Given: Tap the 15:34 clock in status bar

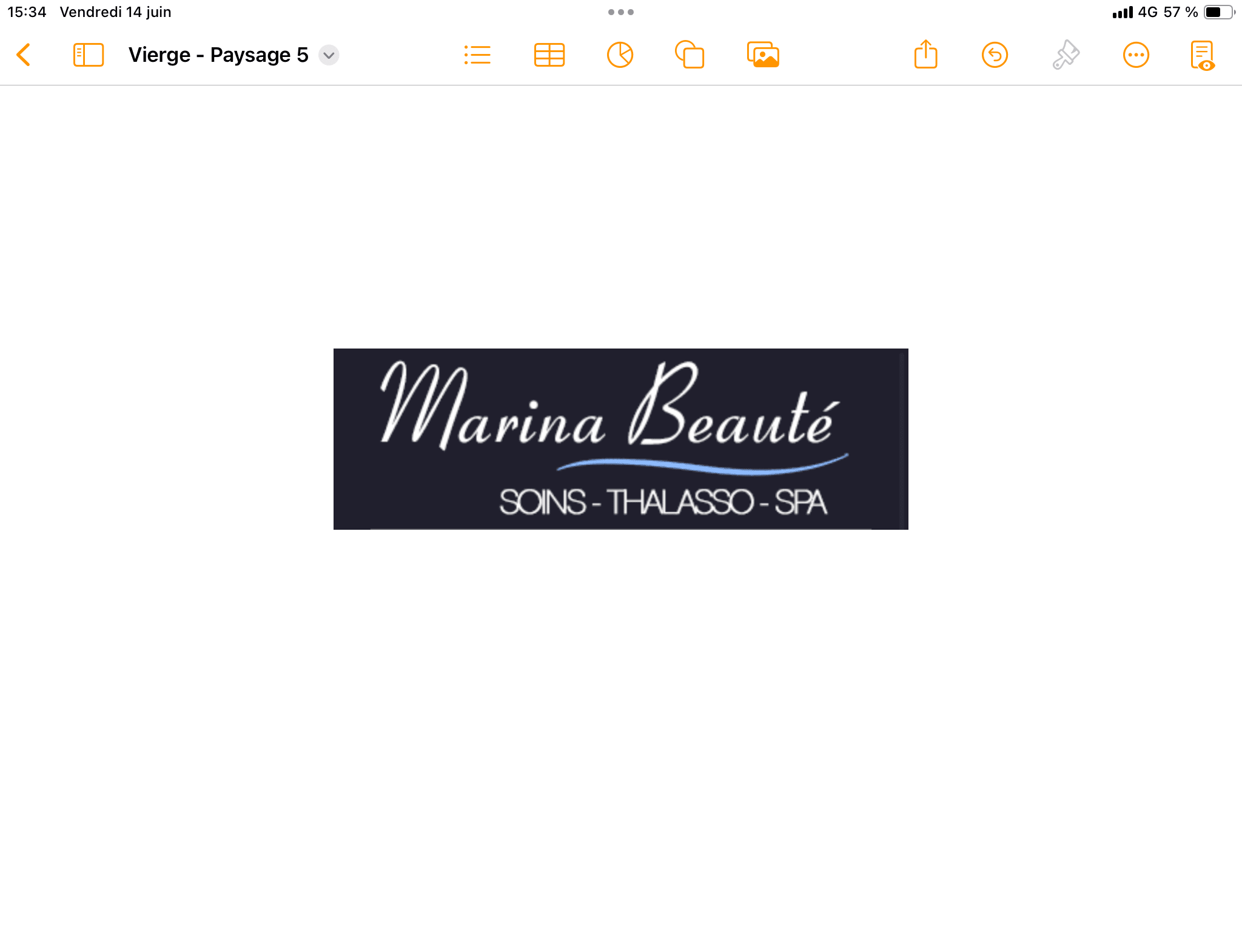Looking at the screenshot, I should pyautogui.click(x=27, y=12).
